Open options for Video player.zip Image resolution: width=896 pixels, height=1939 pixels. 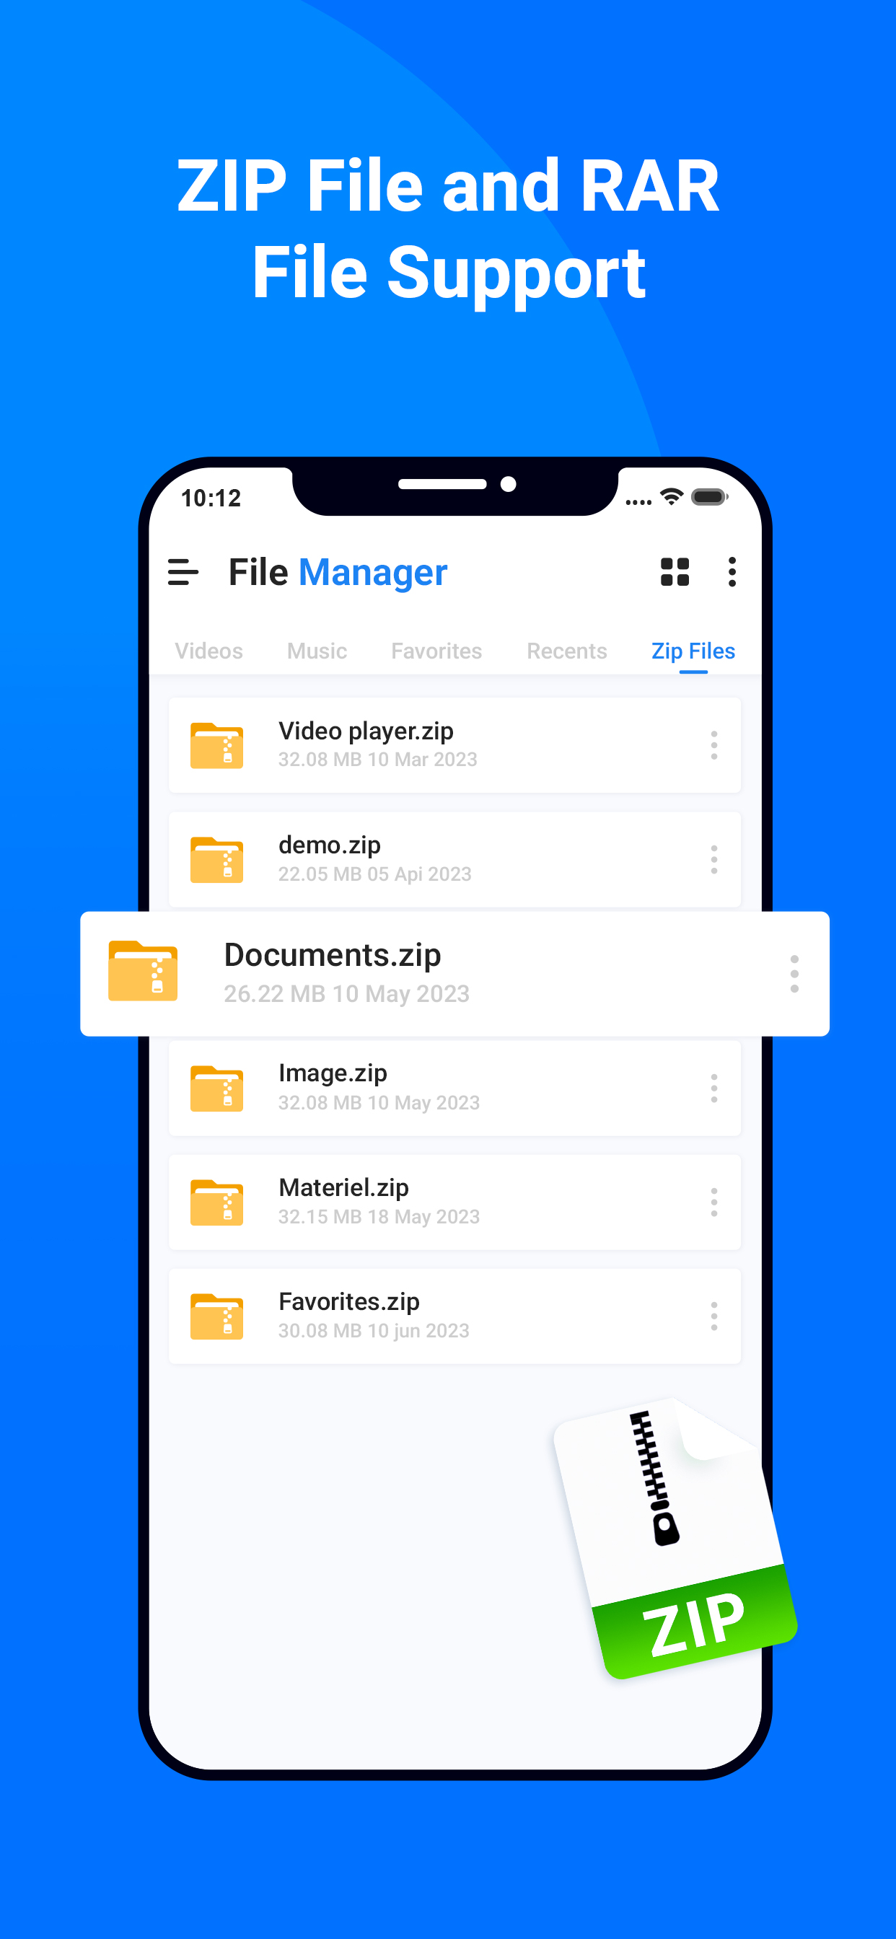713,745
